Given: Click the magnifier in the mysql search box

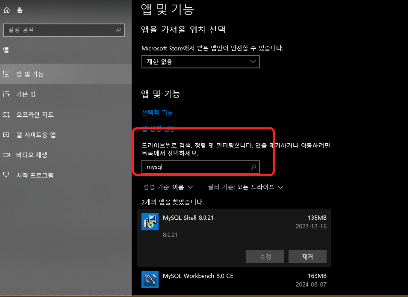Looking at the screenshot, I should pyautogui.click(x=253, y=167).
